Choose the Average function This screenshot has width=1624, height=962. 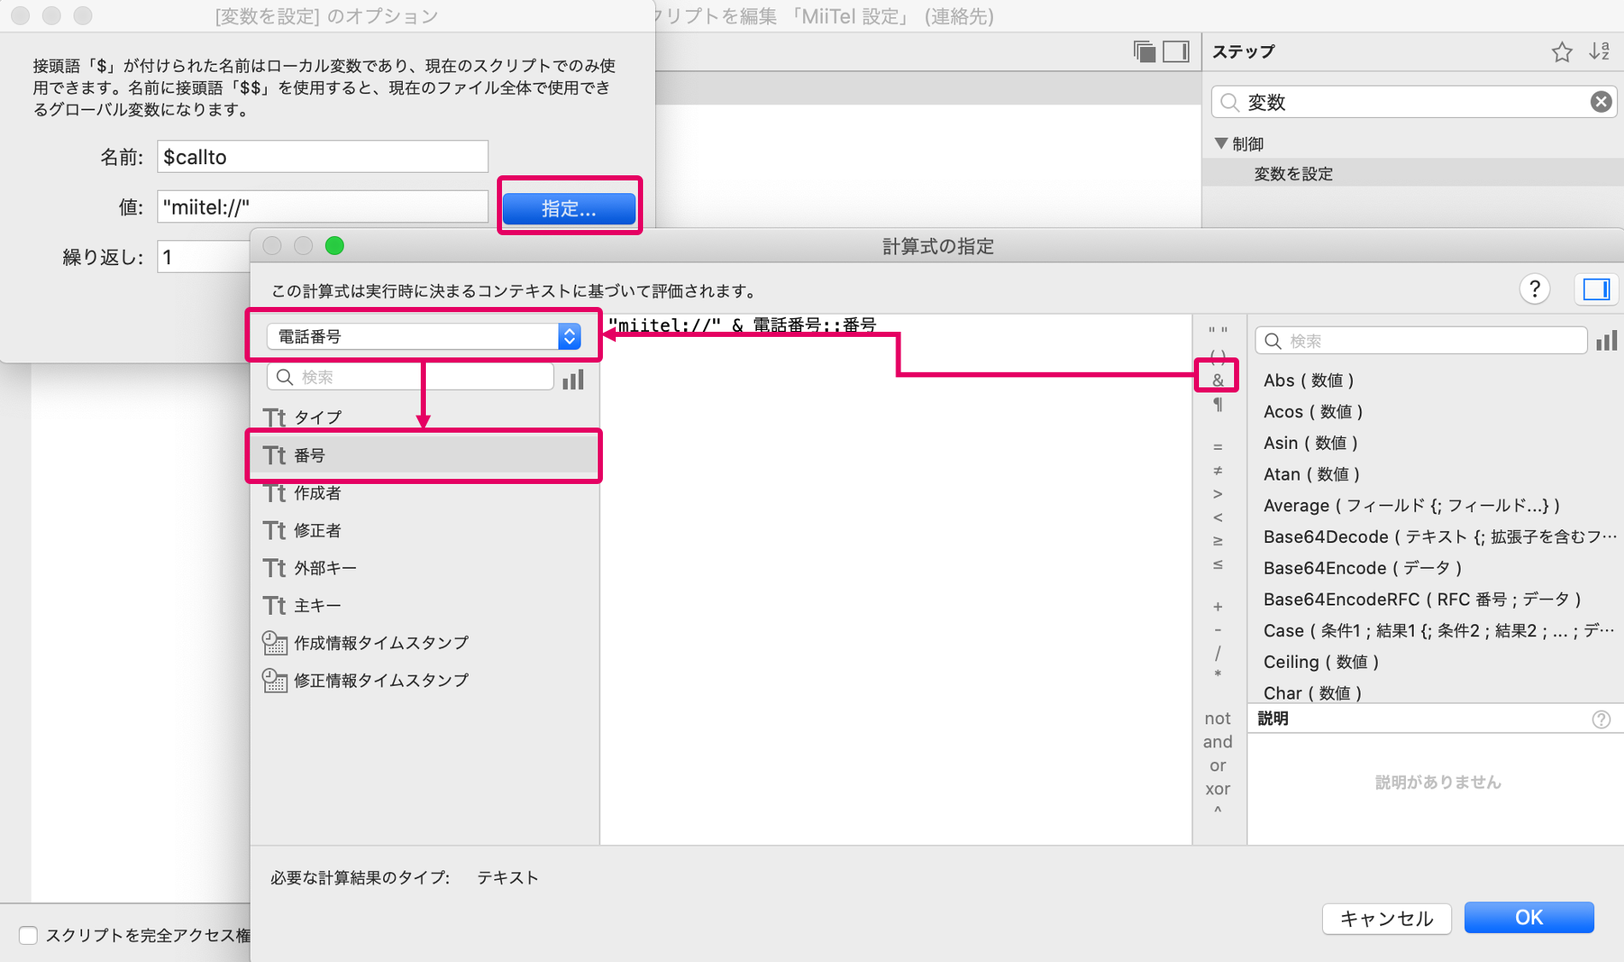tap(1412, 505)
